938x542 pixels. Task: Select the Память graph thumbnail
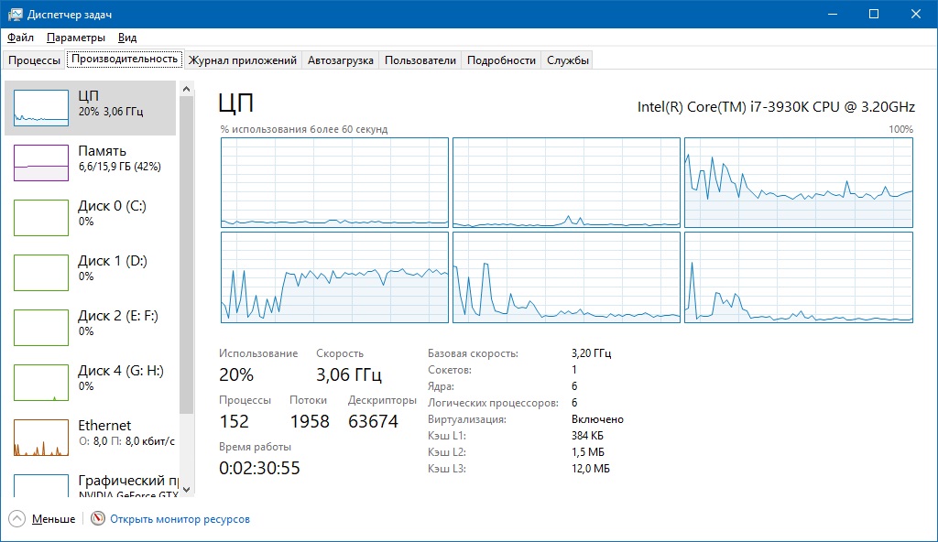41,163
